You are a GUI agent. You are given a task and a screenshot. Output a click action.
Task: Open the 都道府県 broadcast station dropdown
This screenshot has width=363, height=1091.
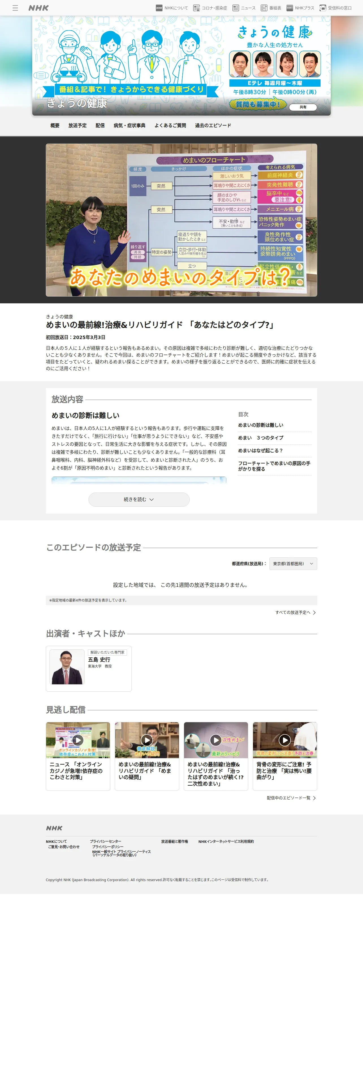click(x=293, y=564)
